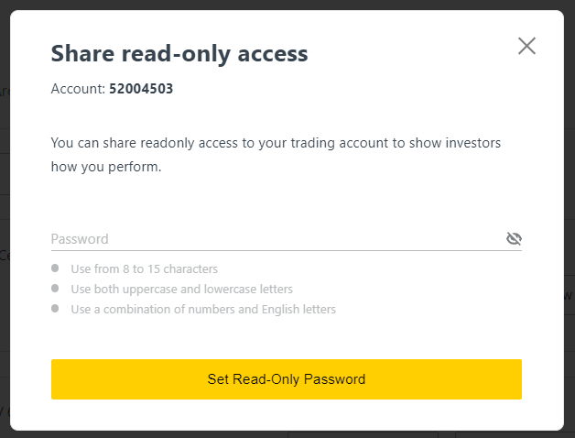Click the dimmed backdrop right of the dialog
Image resolution: width=575 pixels, height=438 pixels.
570,220
